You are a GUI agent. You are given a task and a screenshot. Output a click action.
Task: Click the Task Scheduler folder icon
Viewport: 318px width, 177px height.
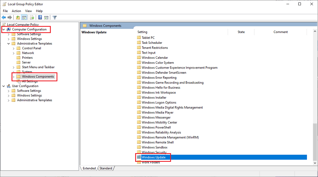pyautogui.click(x=139, y=43)
